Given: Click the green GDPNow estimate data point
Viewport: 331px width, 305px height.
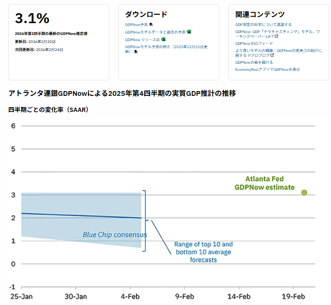Looking at the screenshot, I should 304,193.
